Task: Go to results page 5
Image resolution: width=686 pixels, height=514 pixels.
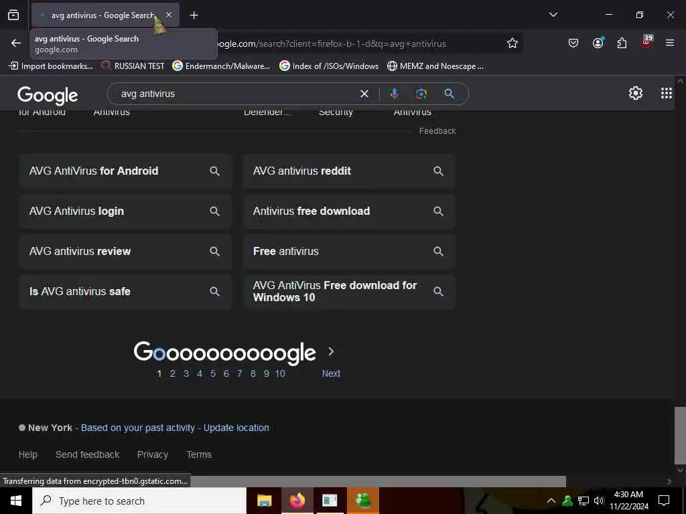Action: 212,373
